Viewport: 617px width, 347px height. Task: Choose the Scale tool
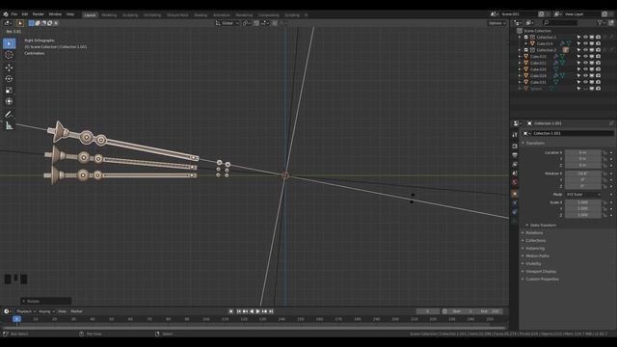(9, 90)
